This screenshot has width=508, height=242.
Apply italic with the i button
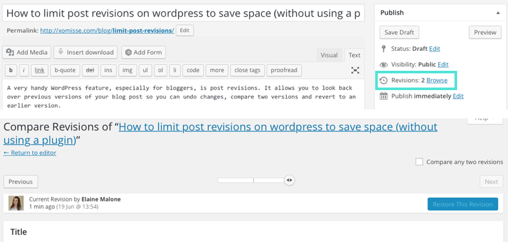[x=24, y=70]
